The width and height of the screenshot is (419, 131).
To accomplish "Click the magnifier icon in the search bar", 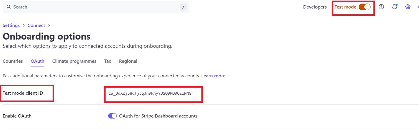I will click(9, 7).
